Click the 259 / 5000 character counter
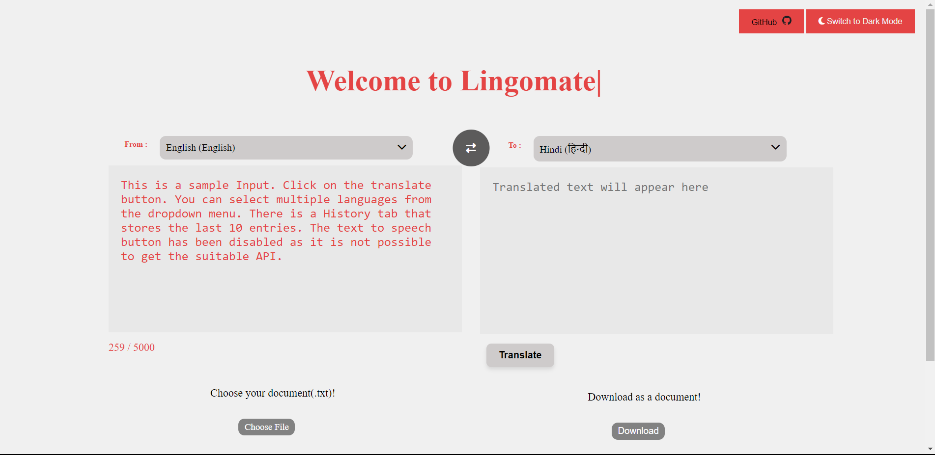 pos(132,348)
